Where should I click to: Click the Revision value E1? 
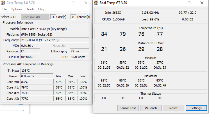30,51
